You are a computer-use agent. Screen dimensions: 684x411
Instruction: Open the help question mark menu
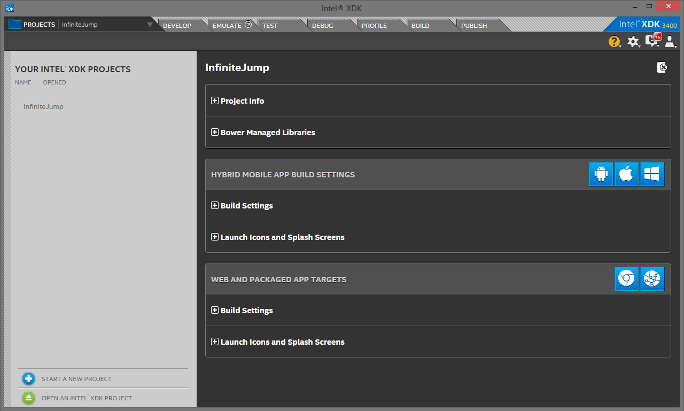click(x=614, y=42)
